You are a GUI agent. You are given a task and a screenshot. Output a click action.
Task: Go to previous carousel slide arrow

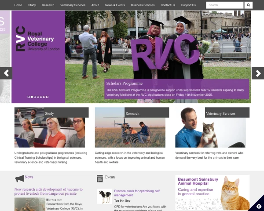6,73
